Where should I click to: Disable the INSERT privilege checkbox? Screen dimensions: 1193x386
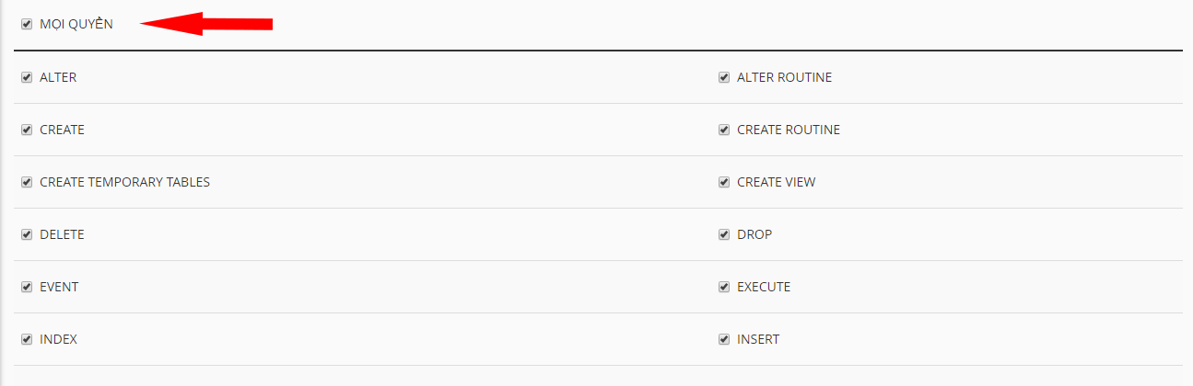click(x=724, y=340)
